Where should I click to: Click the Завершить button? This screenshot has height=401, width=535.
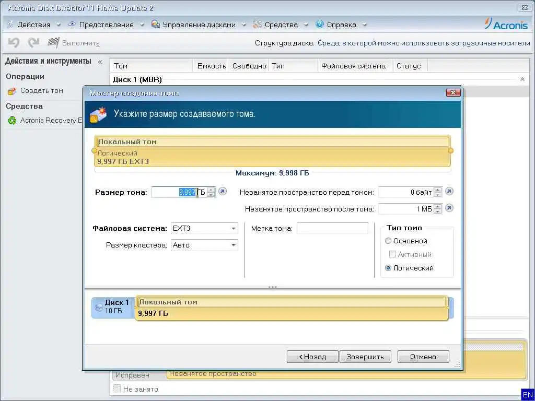pyautogui.click(x=365, y=357)
